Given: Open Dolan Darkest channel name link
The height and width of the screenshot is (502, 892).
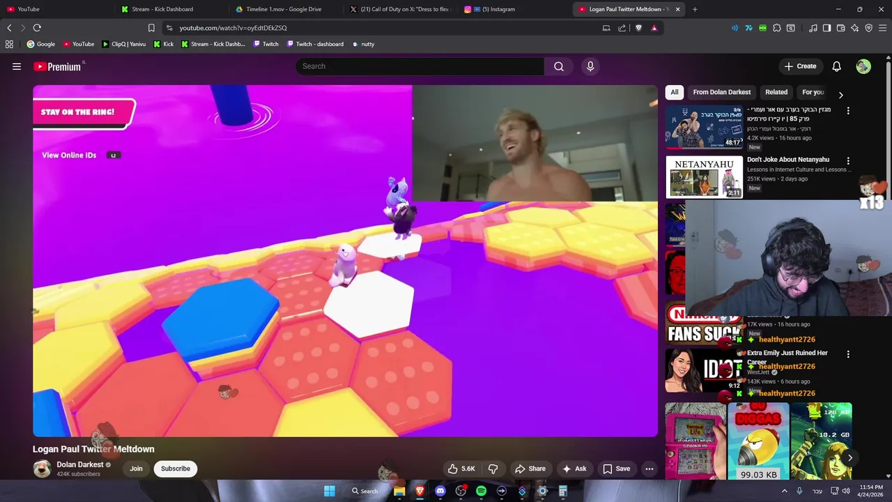Looking at the screenshot, I should [80, 464].
